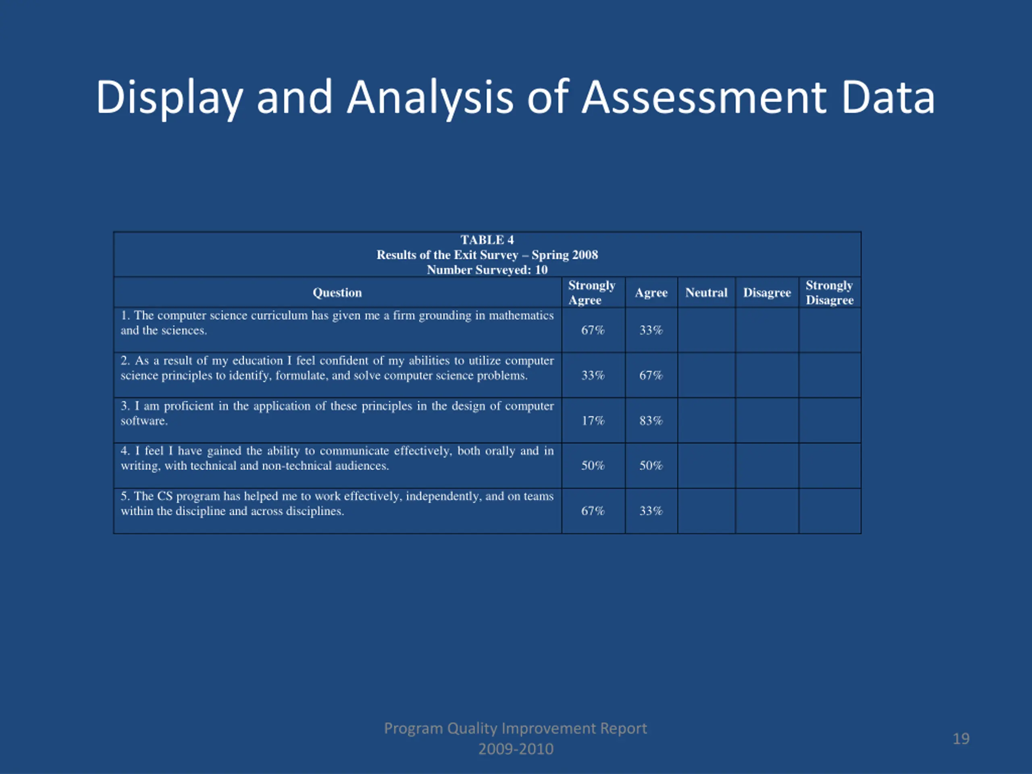Viewport: 1032px width, 774px height.
Task: Click the 17% cell for question 3
Action: [x=593, y=421]
